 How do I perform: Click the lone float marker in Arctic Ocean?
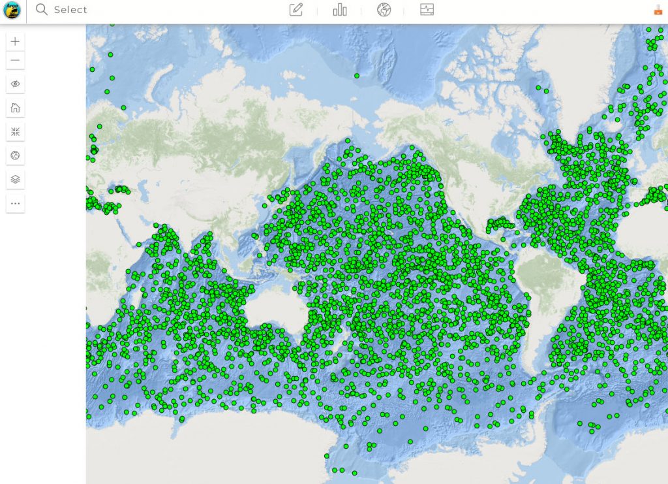(x=356, y=76)
